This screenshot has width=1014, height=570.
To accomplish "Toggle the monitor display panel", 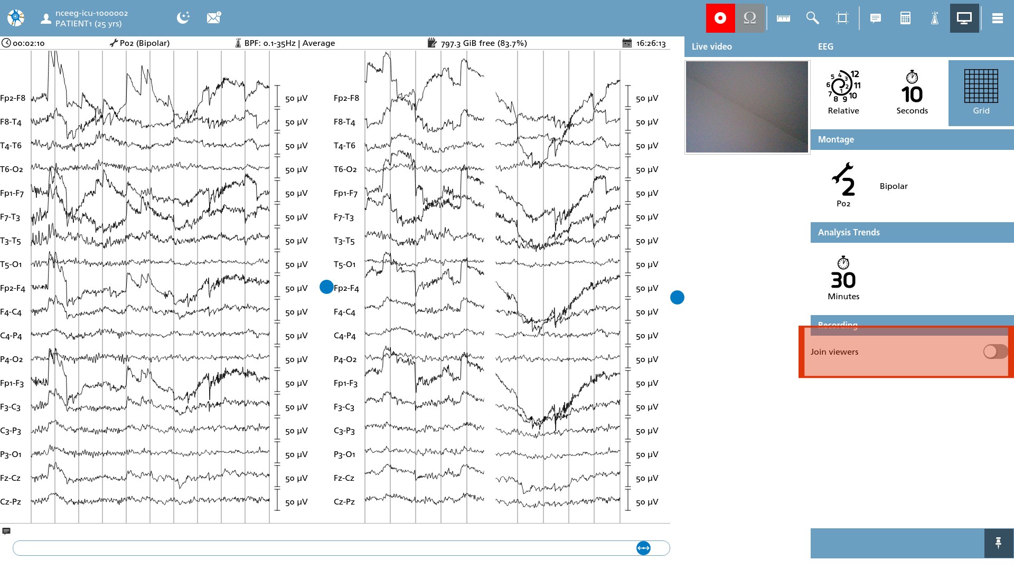I will pyautogui.click(x=964, y=18).
